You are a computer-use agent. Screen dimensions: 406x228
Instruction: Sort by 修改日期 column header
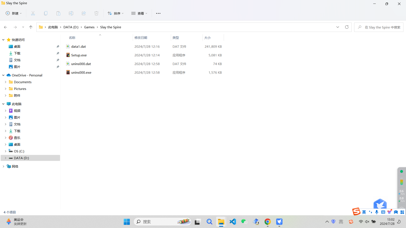click(141, 38)
